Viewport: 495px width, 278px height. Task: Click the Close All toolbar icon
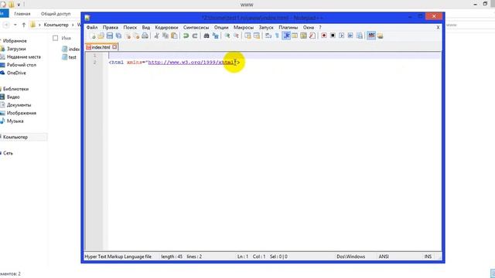click(136, 36)
